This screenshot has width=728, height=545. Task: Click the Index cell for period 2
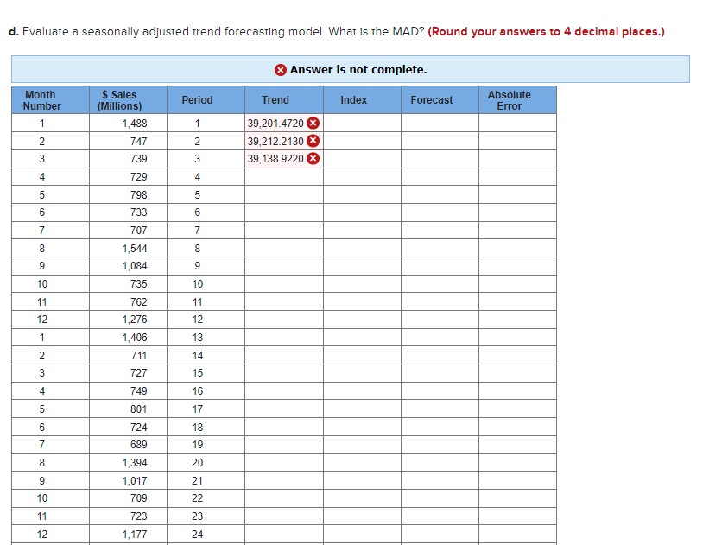point(362,141)
